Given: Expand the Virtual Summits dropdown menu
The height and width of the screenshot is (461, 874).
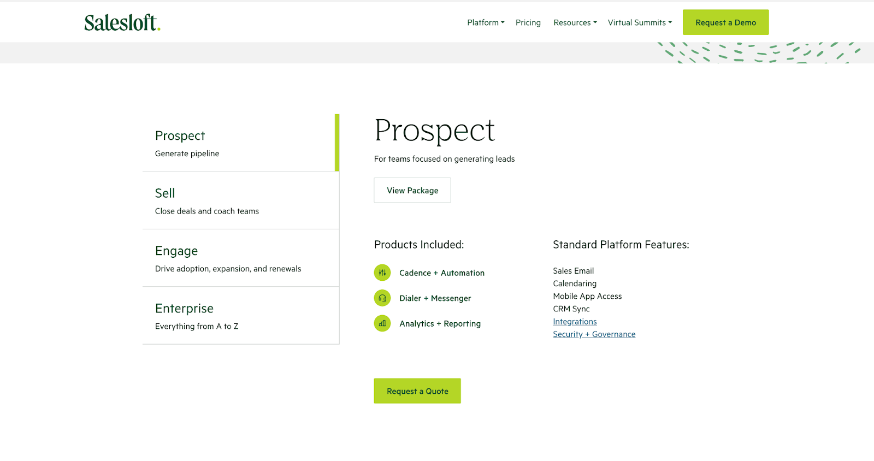Looking at the screenshot, I should [640, 22].
